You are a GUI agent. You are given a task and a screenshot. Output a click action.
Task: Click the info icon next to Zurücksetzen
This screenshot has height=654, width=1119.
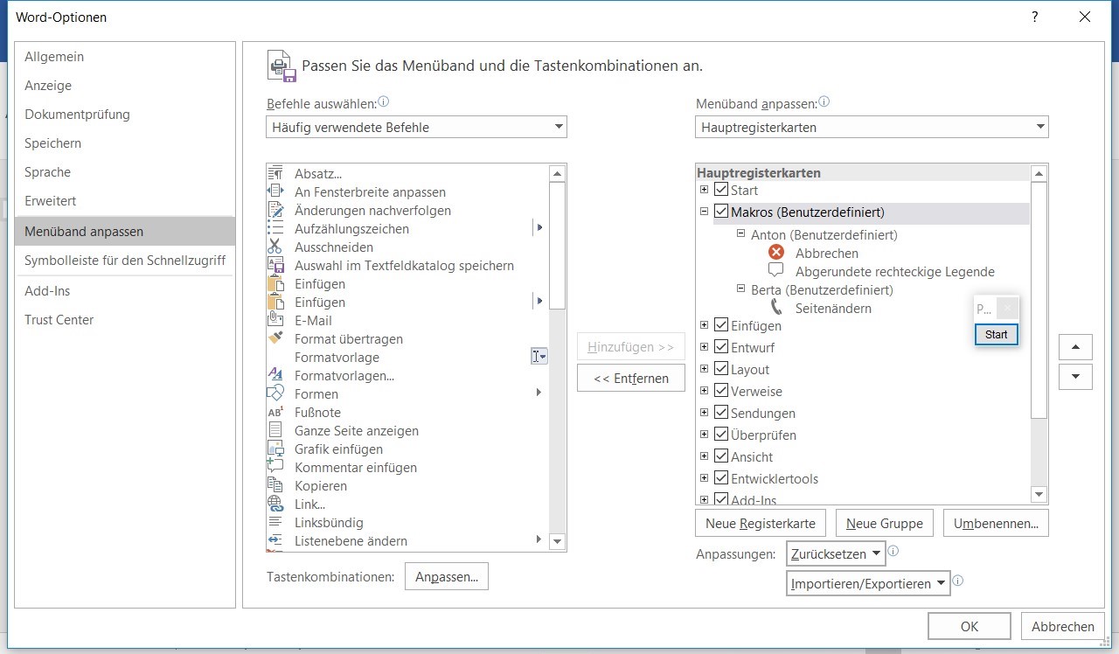[x=893, y=552]
